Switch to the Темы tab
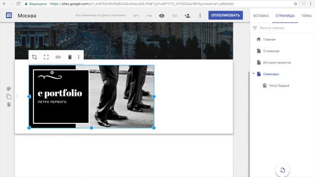The height and width of the screenshot is (177, 315). [306, 16]
